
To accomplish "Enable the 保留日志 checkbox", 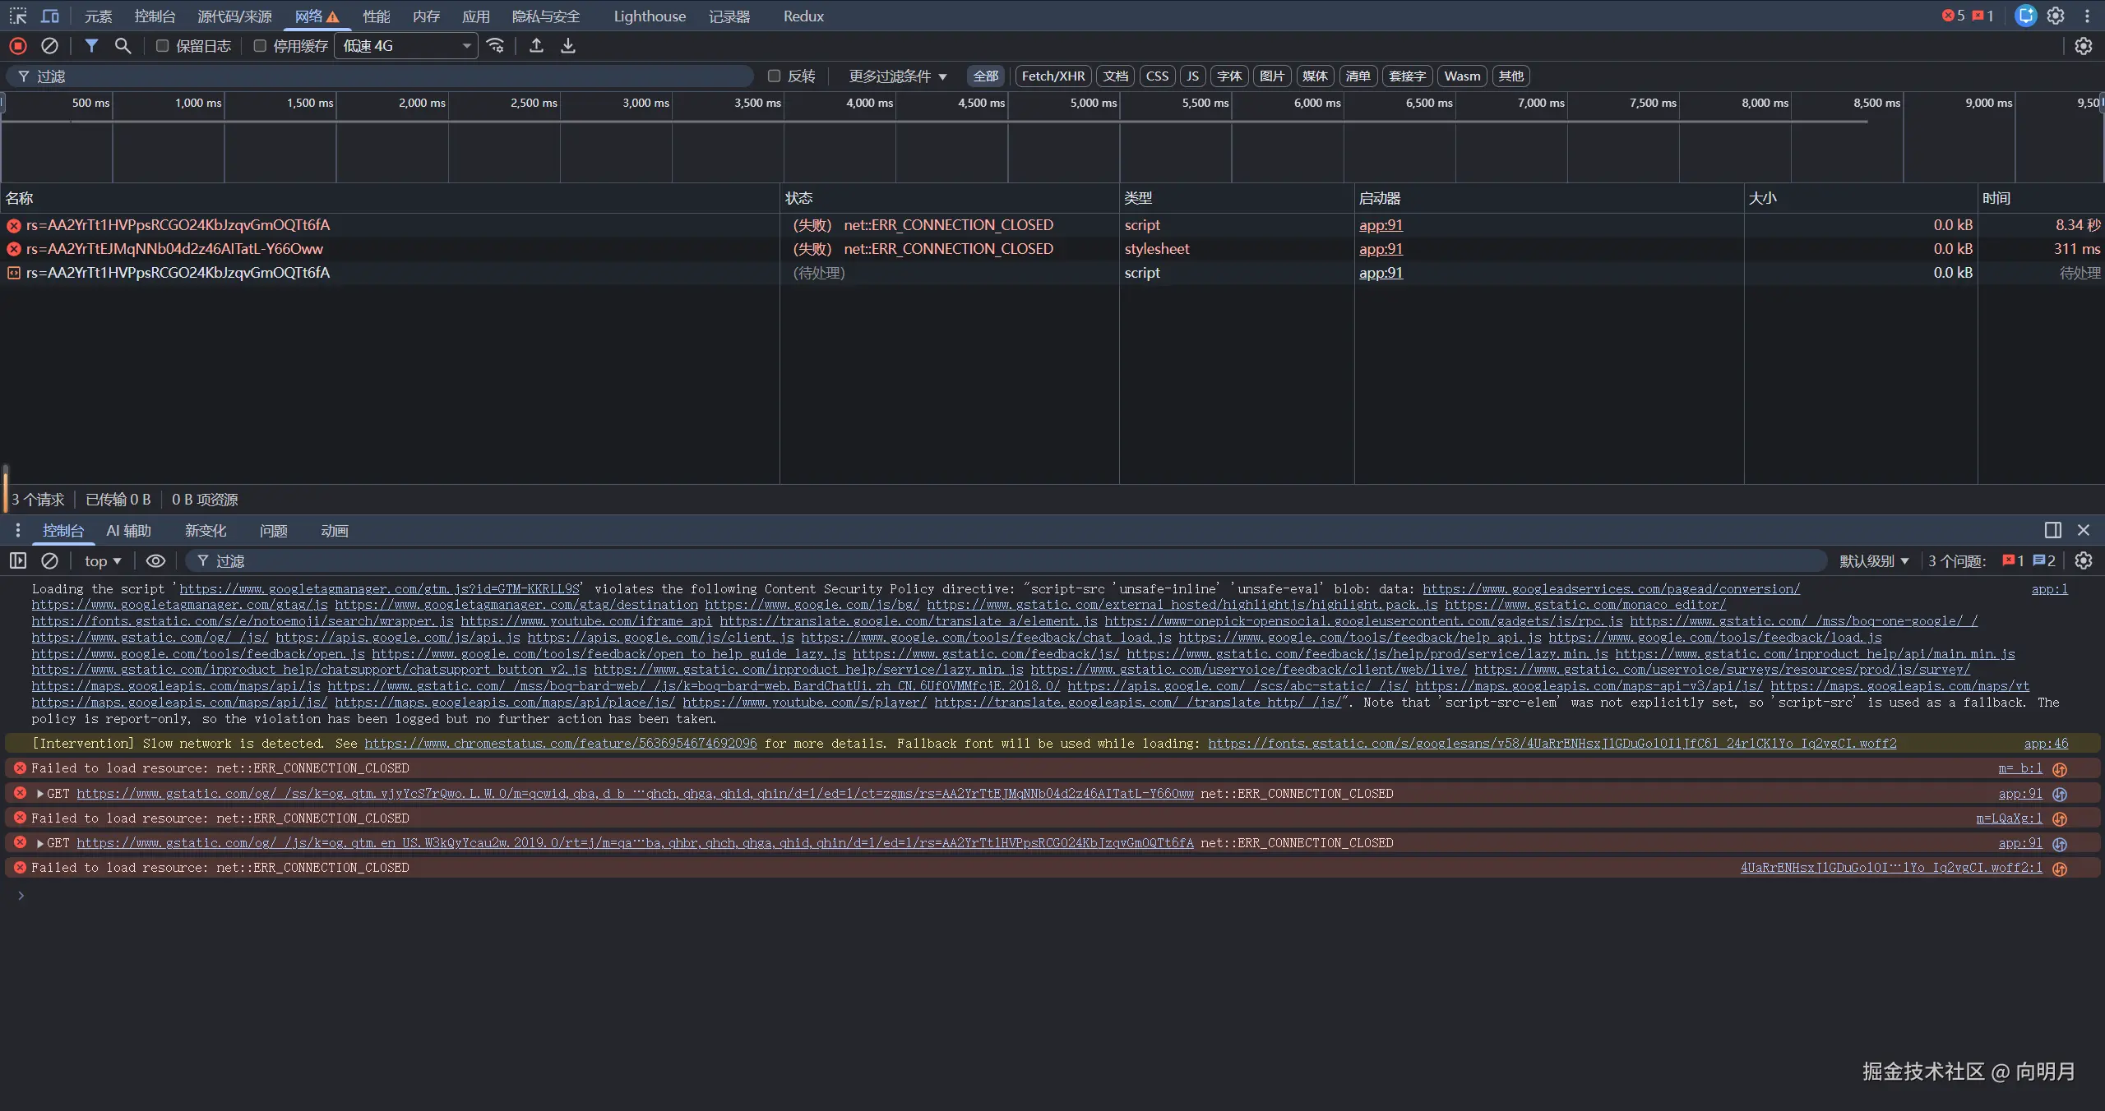I will coord(163,46).
